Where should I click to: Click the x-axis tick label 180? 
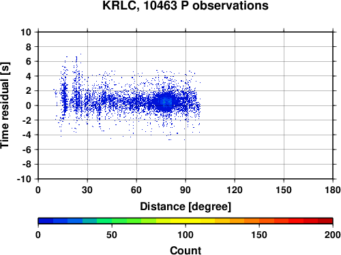pos(333,190)
